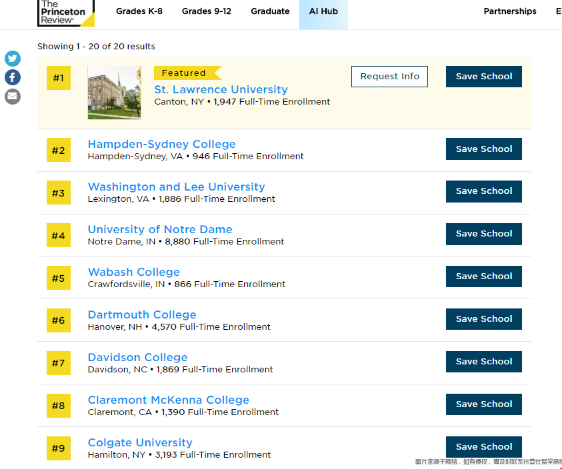562x469 pixels.
Task: Open Grades K-8 menu
Action: coord(139,11)
